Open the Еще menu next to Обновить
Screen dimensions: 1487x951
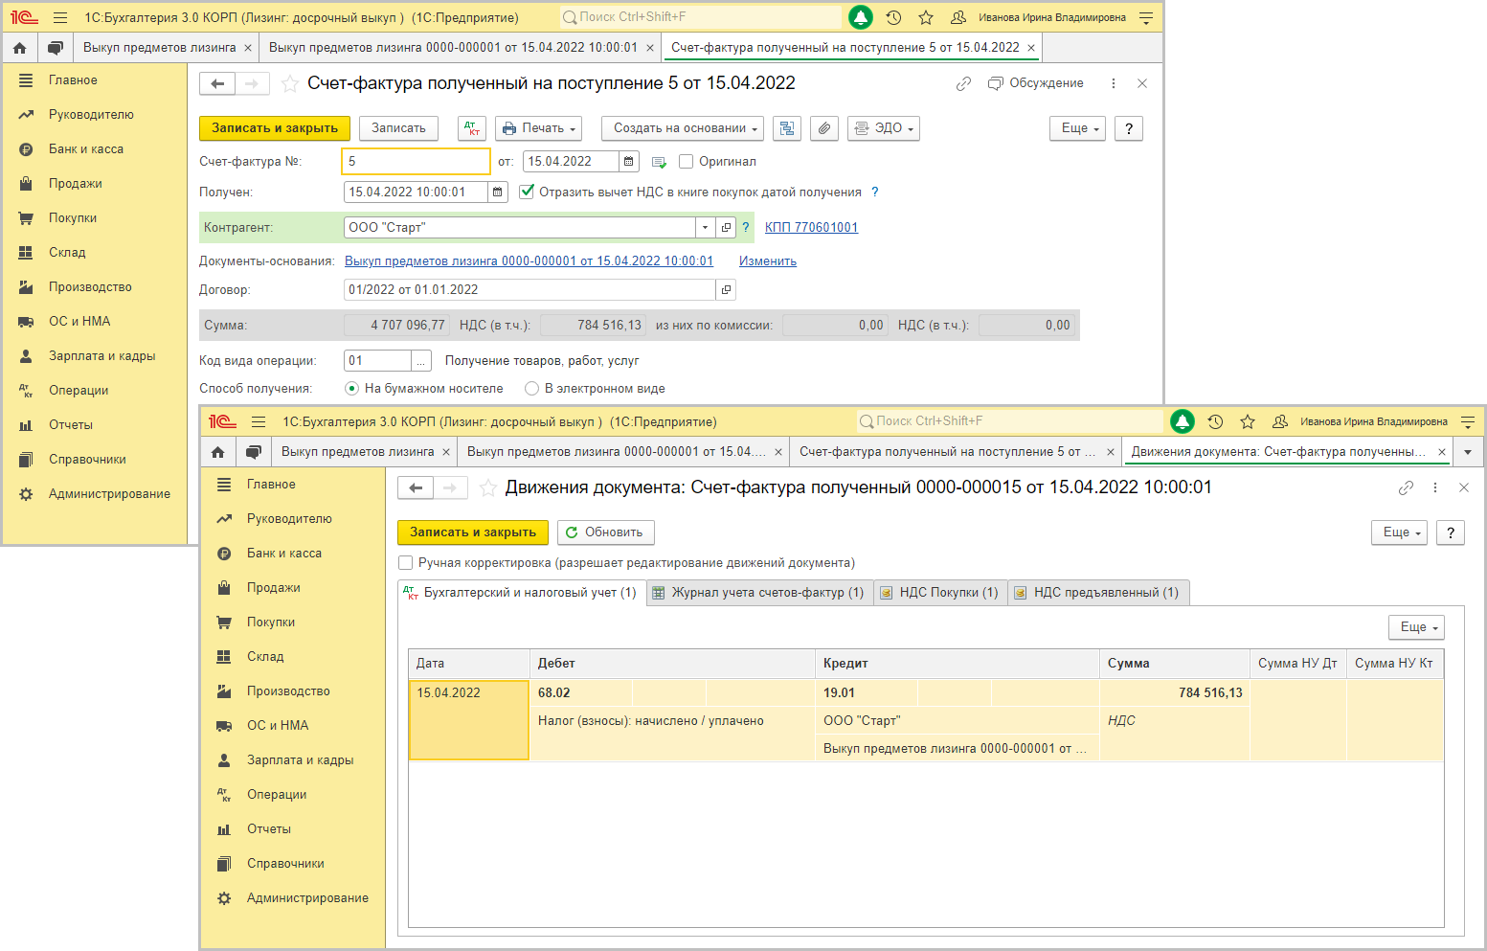tap(1400, 532)
